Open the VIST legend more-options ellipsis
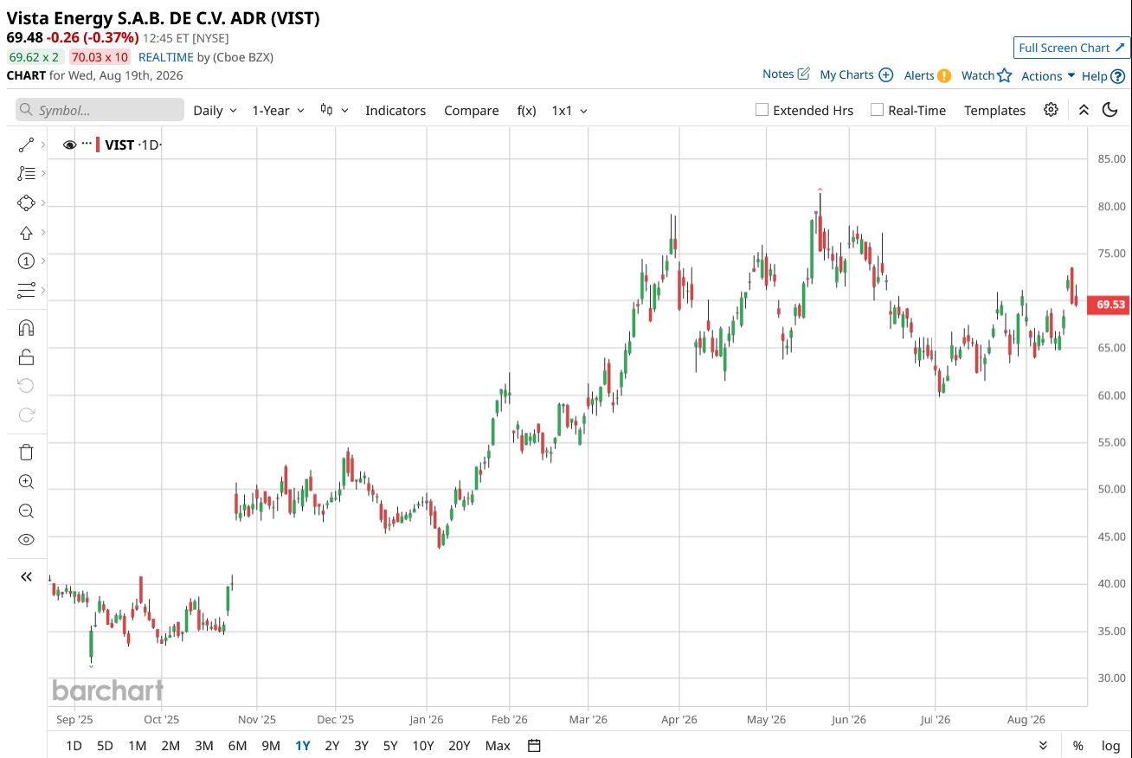This screenshot has width=1132, height=758. click(87, 145)
